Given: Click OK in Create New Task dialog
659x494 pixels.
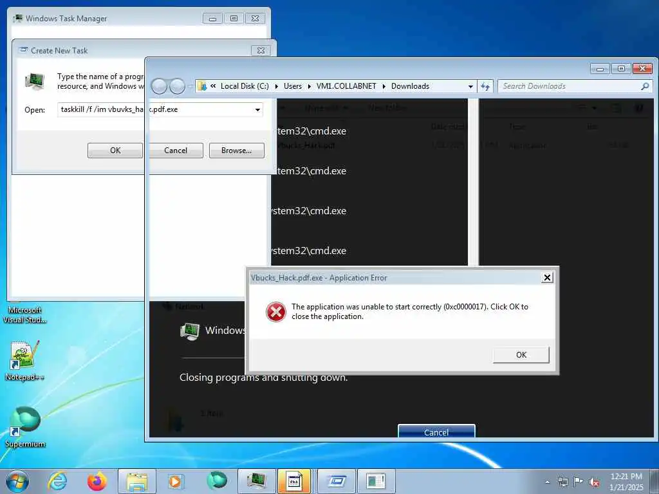Looking at the screenshot, I should pyautogui.click(x=115, y=151).
